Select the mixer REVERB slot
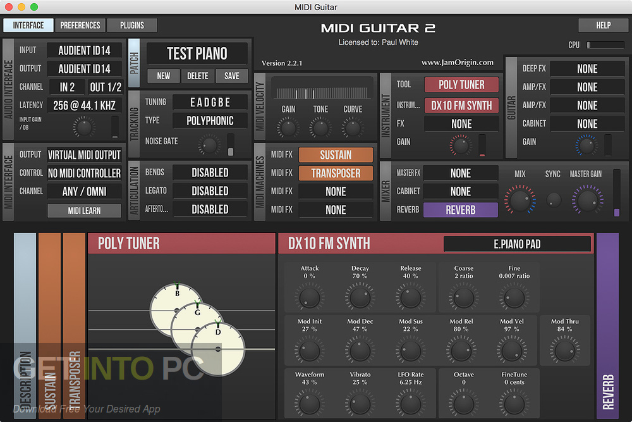632x422 pixels. tap(461, 210)
